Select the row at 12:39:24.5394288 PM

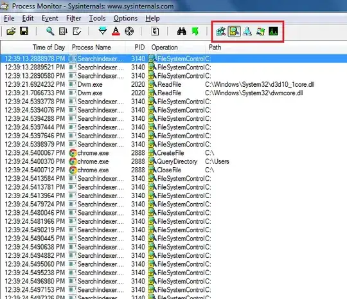tap(173, 119)
